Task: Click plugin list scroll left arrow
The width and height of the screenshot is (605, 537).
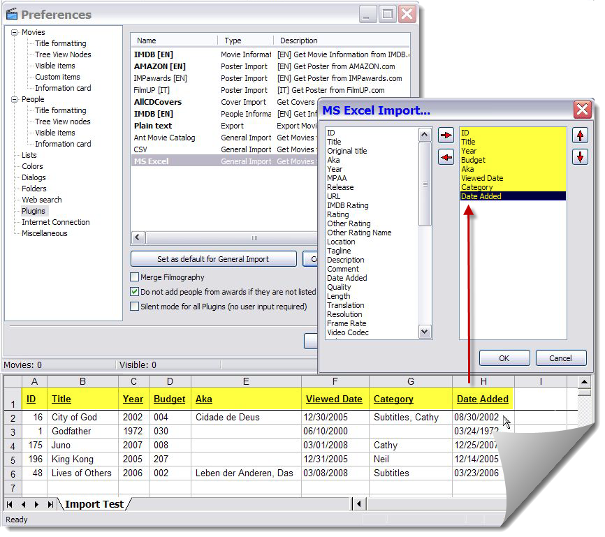Action: click(138, 237)
